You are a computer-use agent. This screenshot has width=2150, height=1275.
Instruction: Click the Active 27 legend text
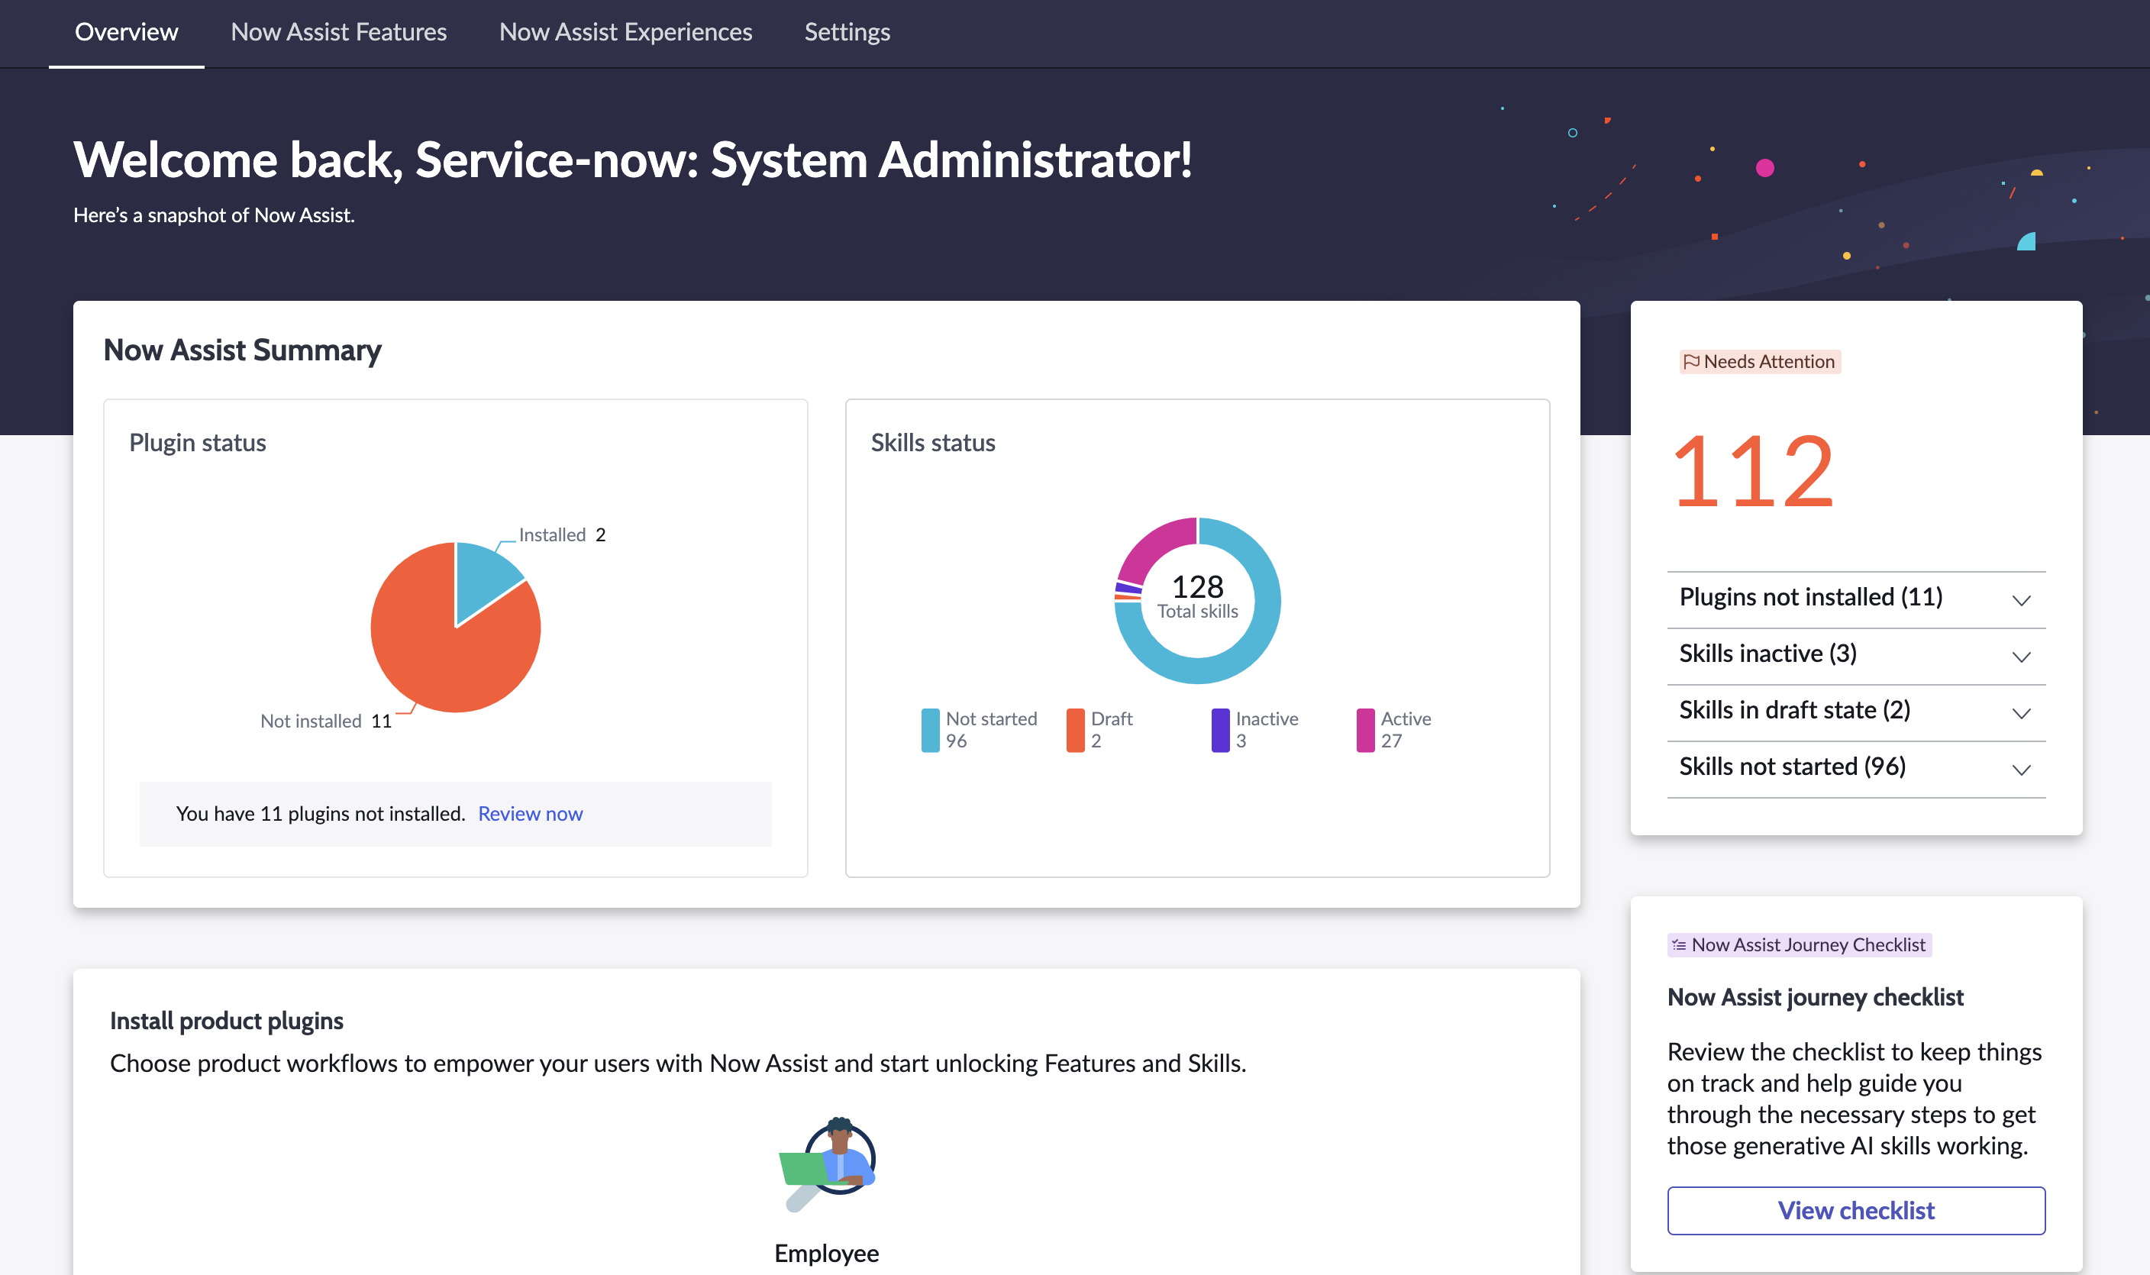pyautogui.click(x=1406, y=729)
